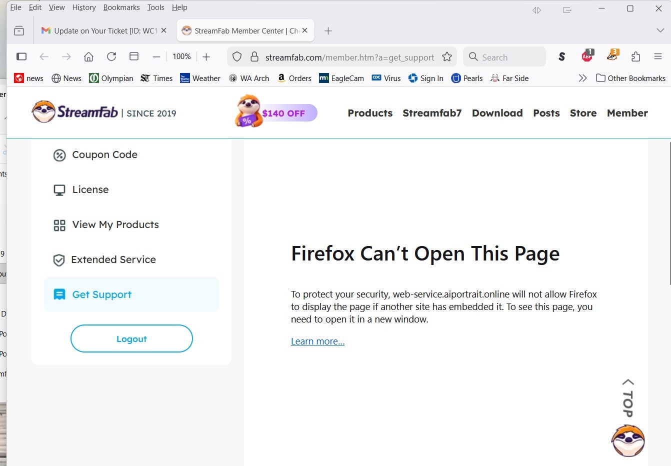Open the $140 OFF promotion
Viewport: 671px width, 466px height.
(x=276, y=112)
